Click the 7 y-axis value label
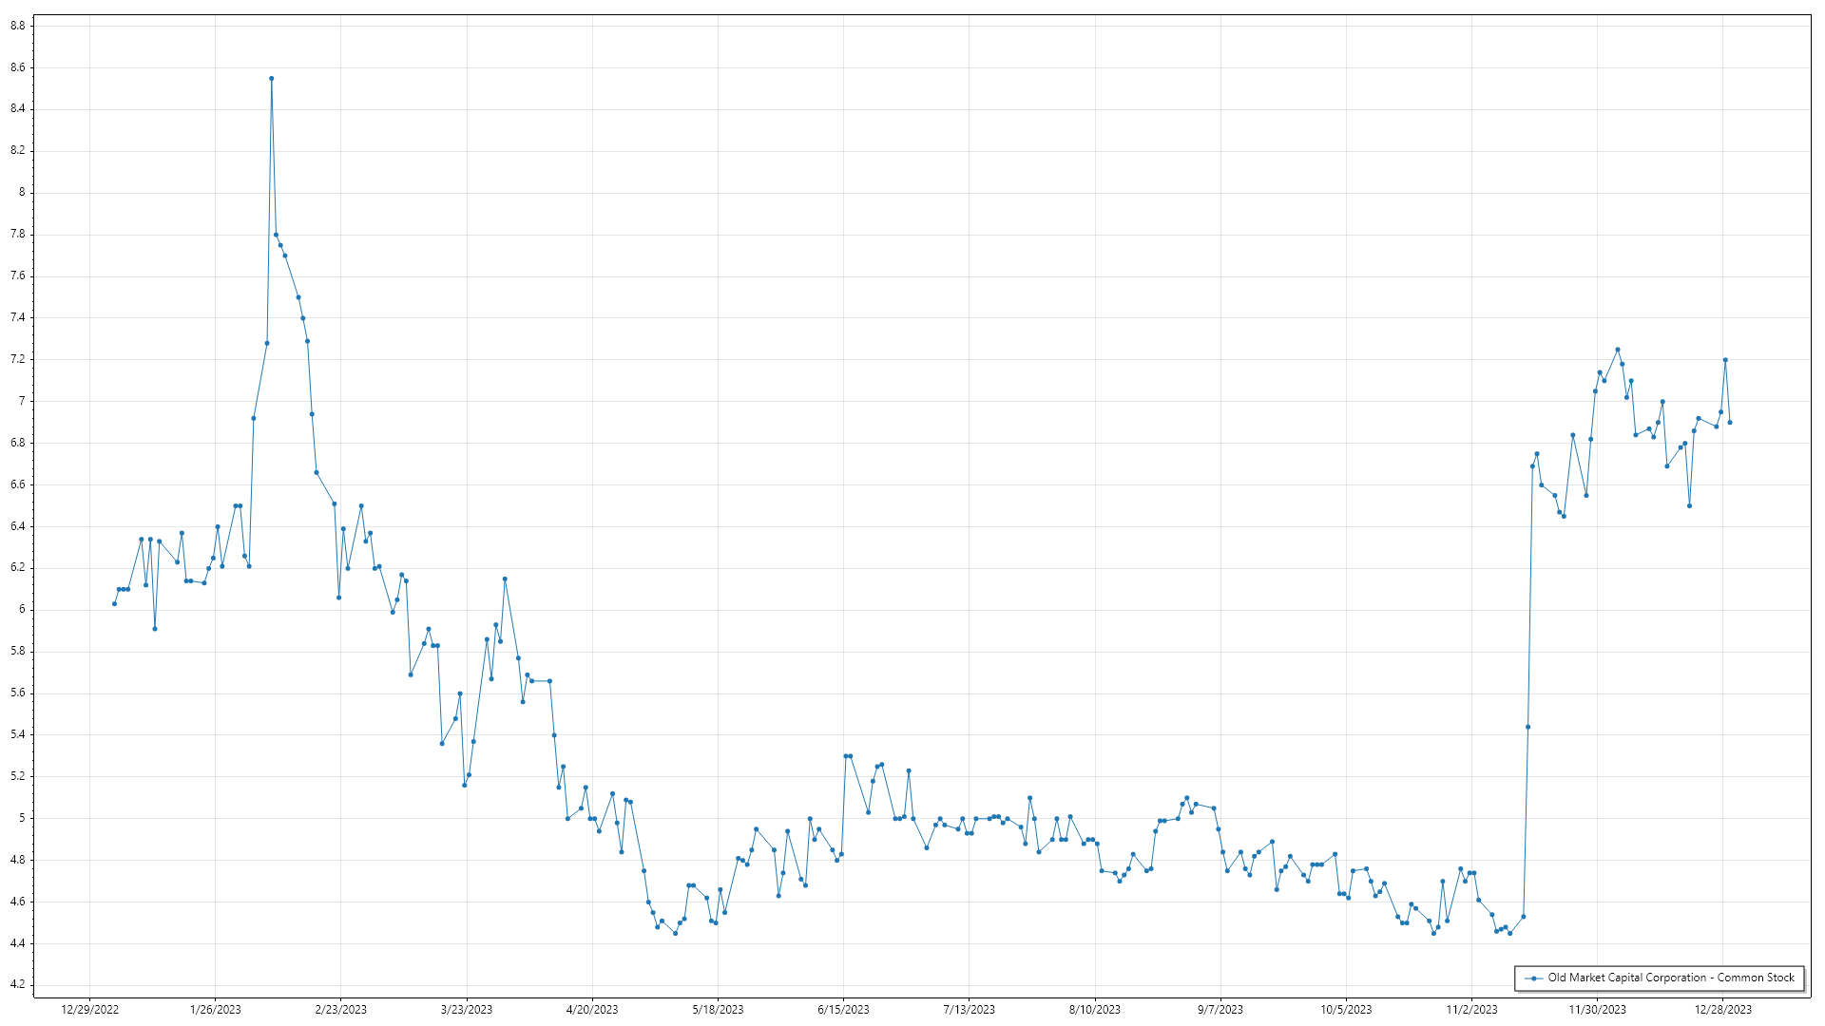 [22, 401]
